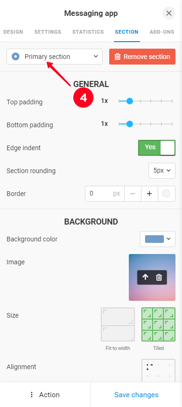
Task: Click the top-left alignment grid icon
Action: (149, 366)
